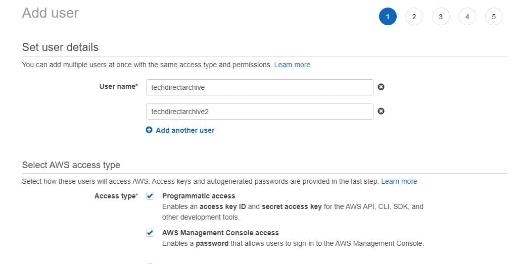Disable AWS Management Console access checkbox
The height and width of the screenshot is (264, 517).
pos(150,233)
